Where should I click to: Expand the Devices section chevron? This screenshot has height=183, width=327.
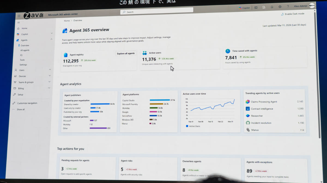(50, 75)
